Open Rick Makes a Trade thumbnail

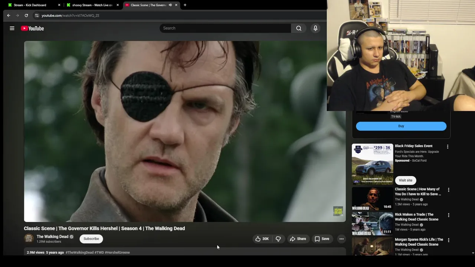[x=373, y=224]
